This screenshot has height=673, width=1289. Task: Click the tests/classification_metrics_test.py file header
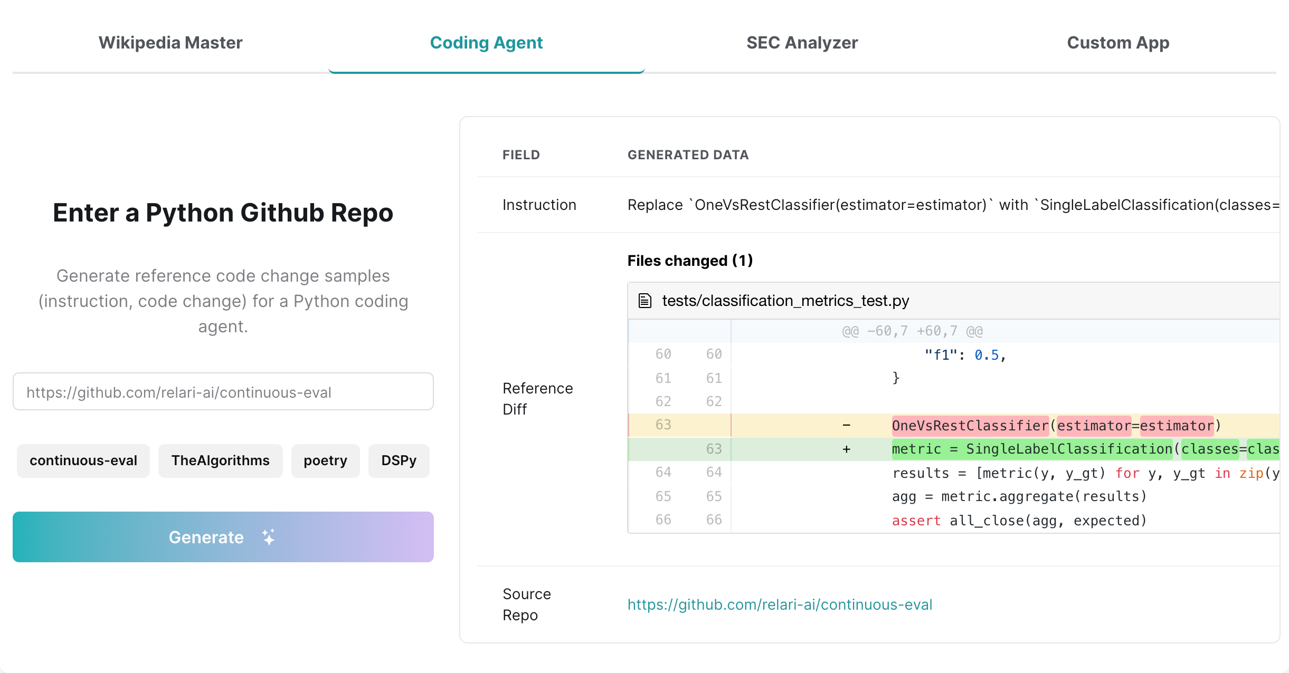click(785, 301)
